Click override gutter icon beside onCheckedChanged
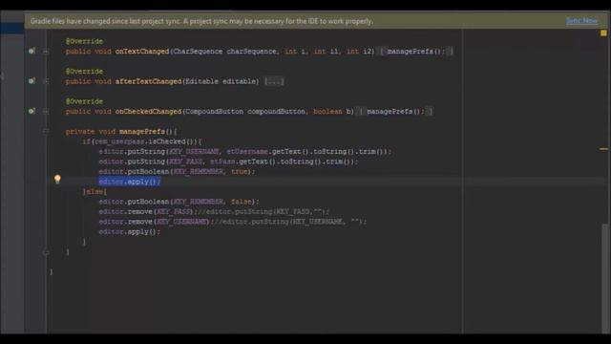The image size is (611, 344). pyautogui.click(x=32, y=111)
